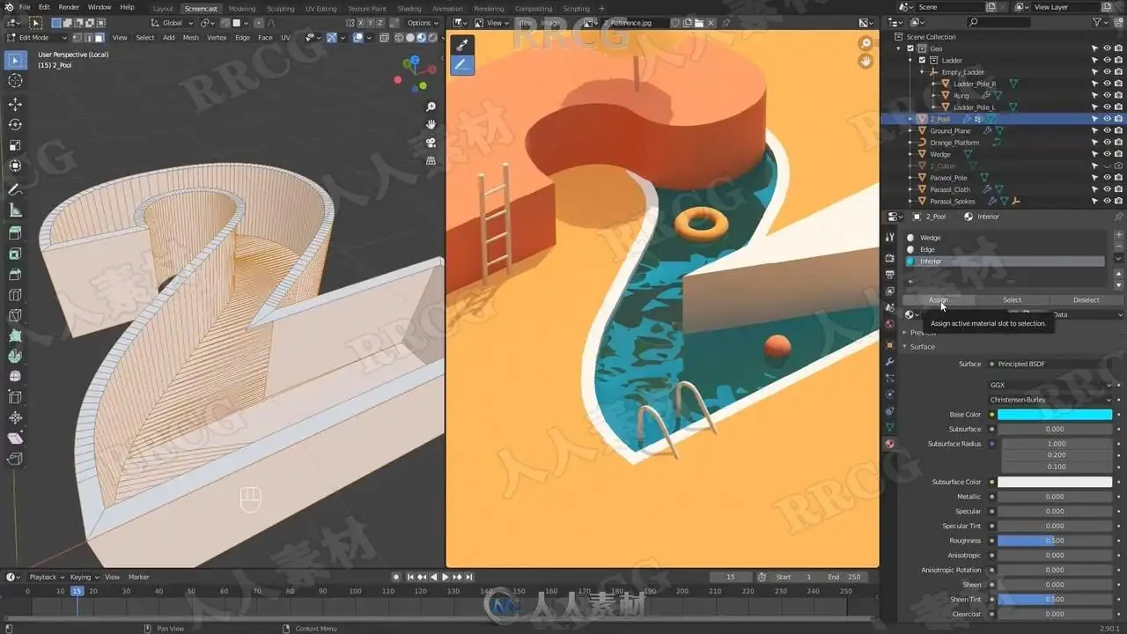Image resolution: width=1127 pixels, height=634 pixels.
Task: Click the zoom magnifier icon in the 3D viewport
Action: click(x=431, y=107)
